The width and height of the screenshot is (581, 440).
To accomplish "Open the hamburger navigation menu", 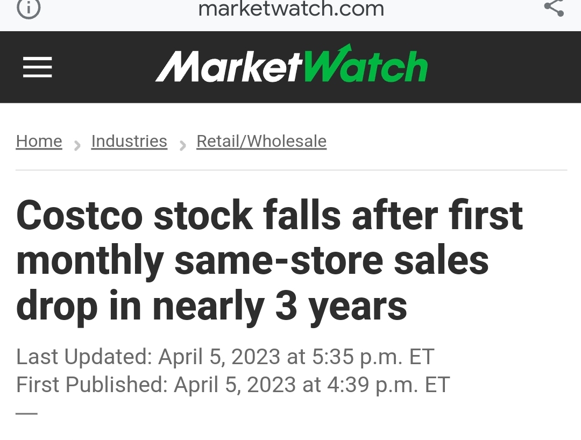I will pyautogui.click(x=38, y=67).
